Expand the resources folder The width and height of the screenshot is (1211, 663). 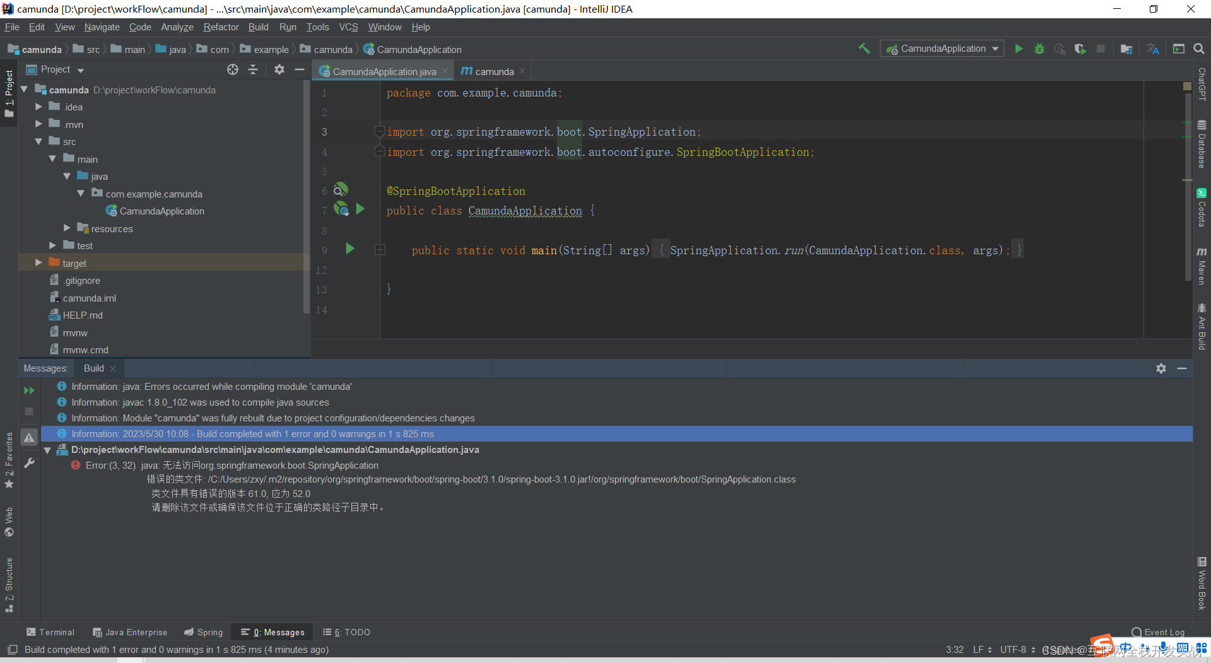(x=67, y=228)
